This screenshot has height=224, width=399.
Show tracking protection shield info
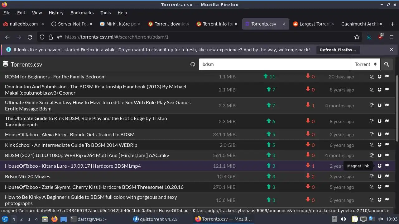(42, 37)
